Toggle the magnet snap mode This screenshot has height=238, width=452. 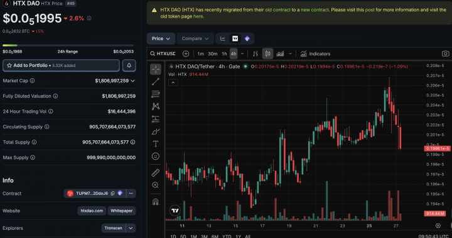[x=156, y=202]
